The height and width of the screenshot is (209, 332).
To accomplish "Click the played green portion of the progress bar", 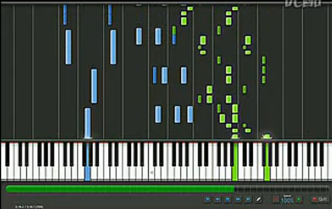I will [x=117, y=188].
